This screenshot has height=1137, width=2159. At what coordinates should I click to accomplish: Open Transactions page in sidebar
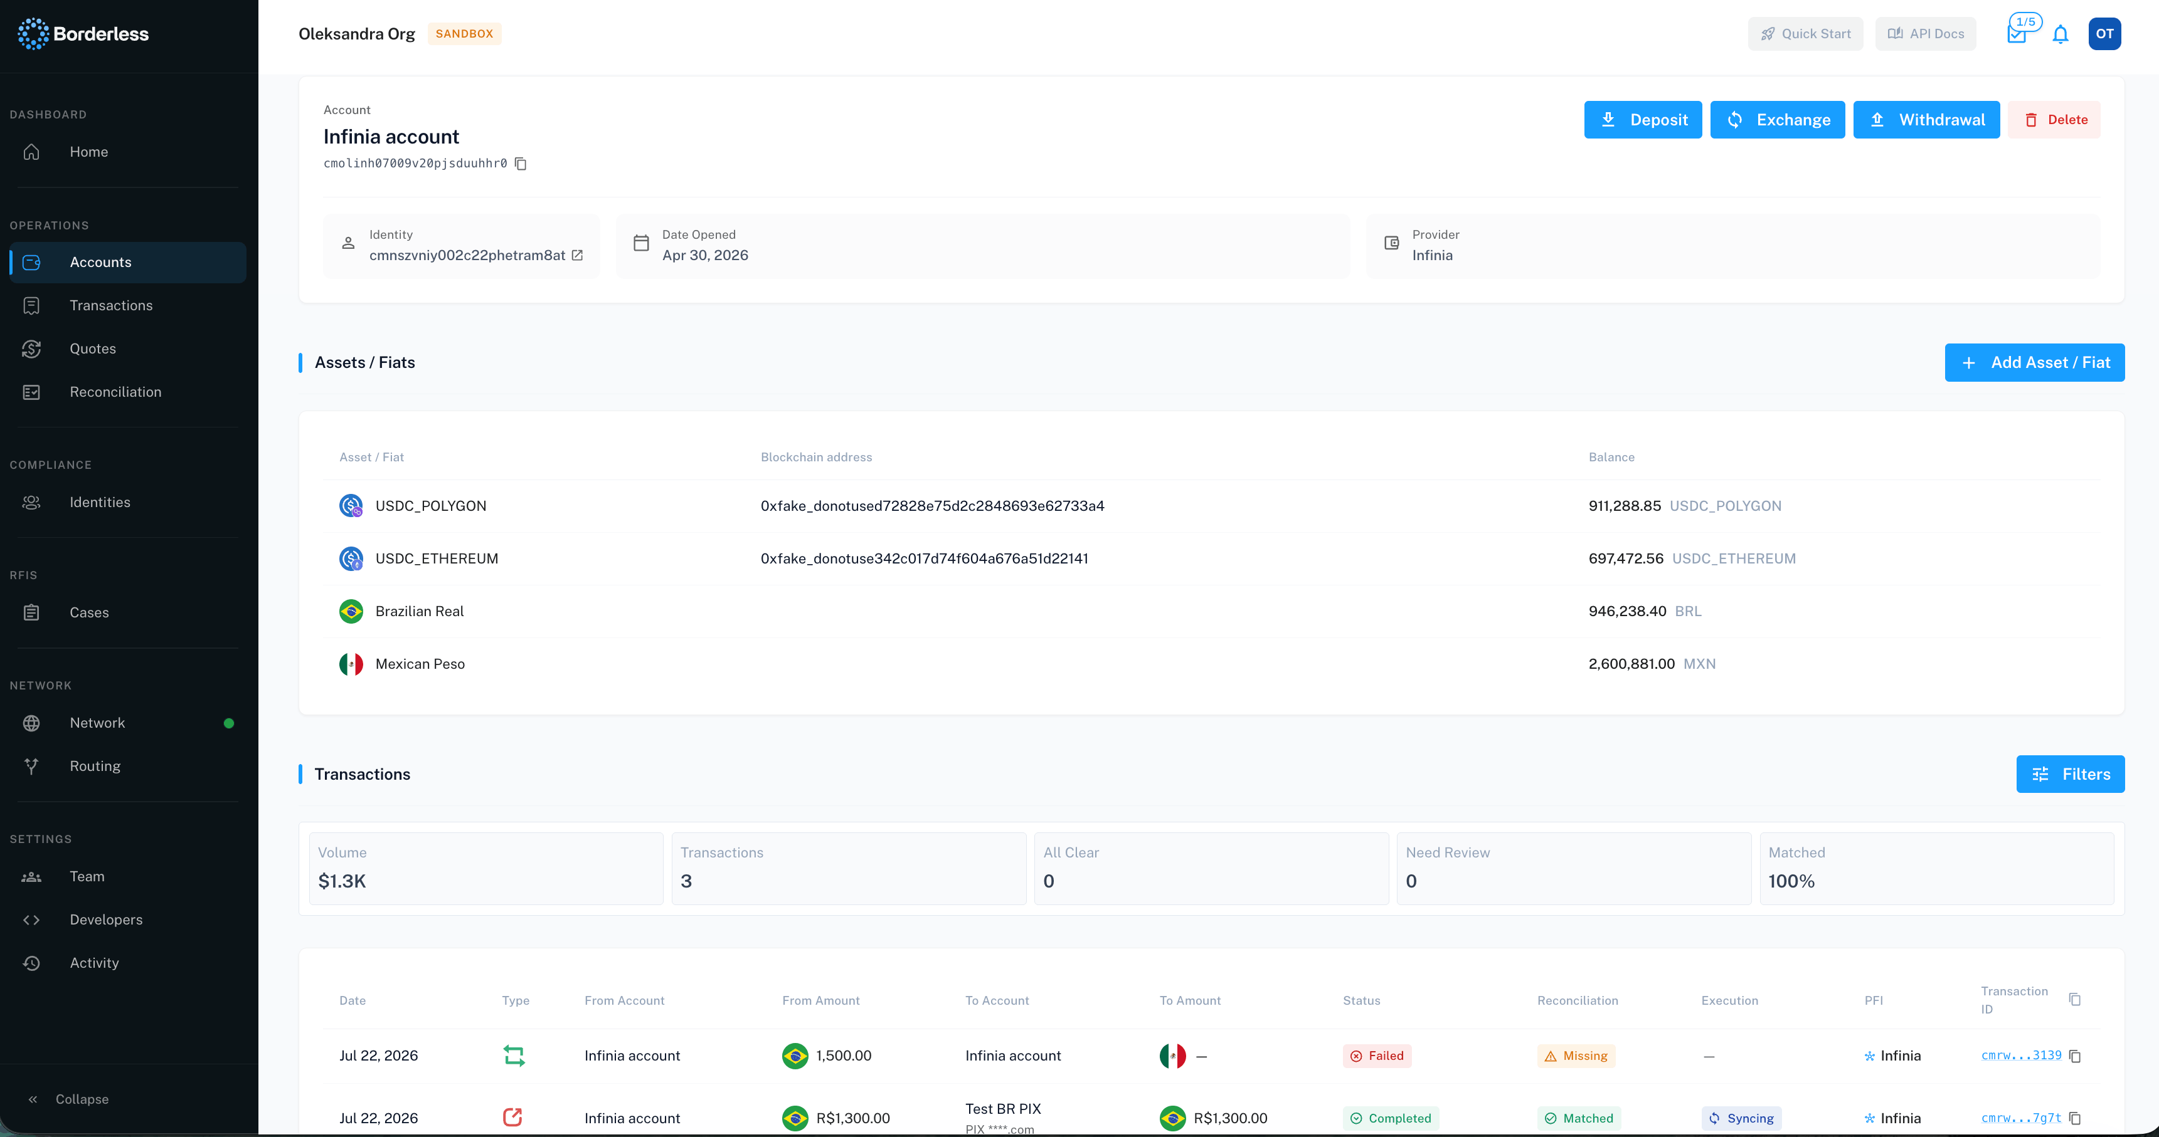[x=128, y=306]
